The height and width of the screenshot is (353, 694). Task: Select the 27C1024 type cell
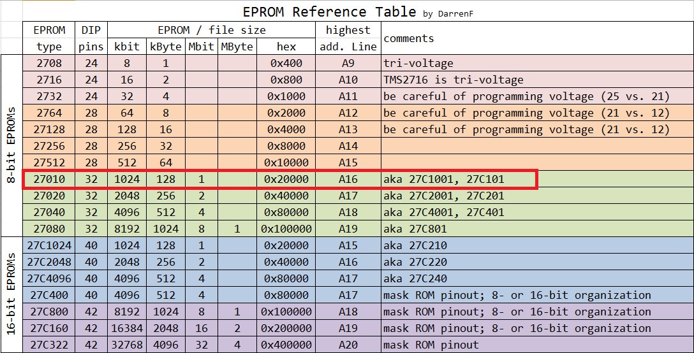(x=49, y=245)
